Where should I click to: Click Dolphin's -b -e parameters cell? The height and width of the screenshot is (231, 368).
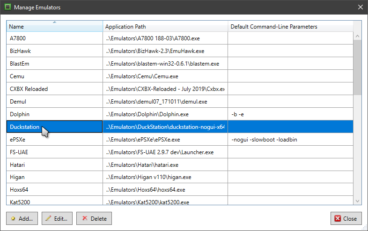(290, 114)
